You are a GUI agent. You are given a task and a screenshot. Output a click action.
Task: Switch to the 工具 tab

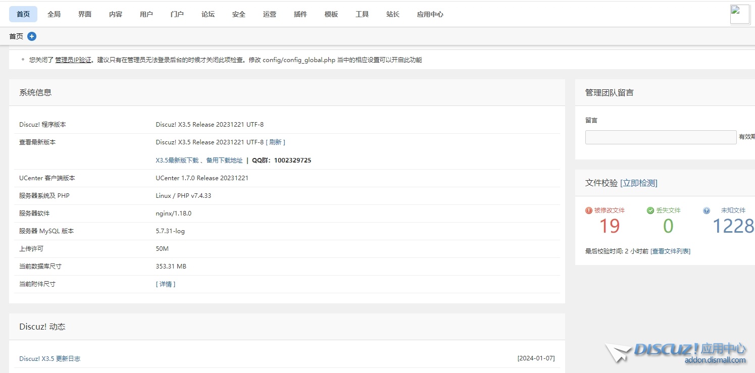click(x=362, y=14)
